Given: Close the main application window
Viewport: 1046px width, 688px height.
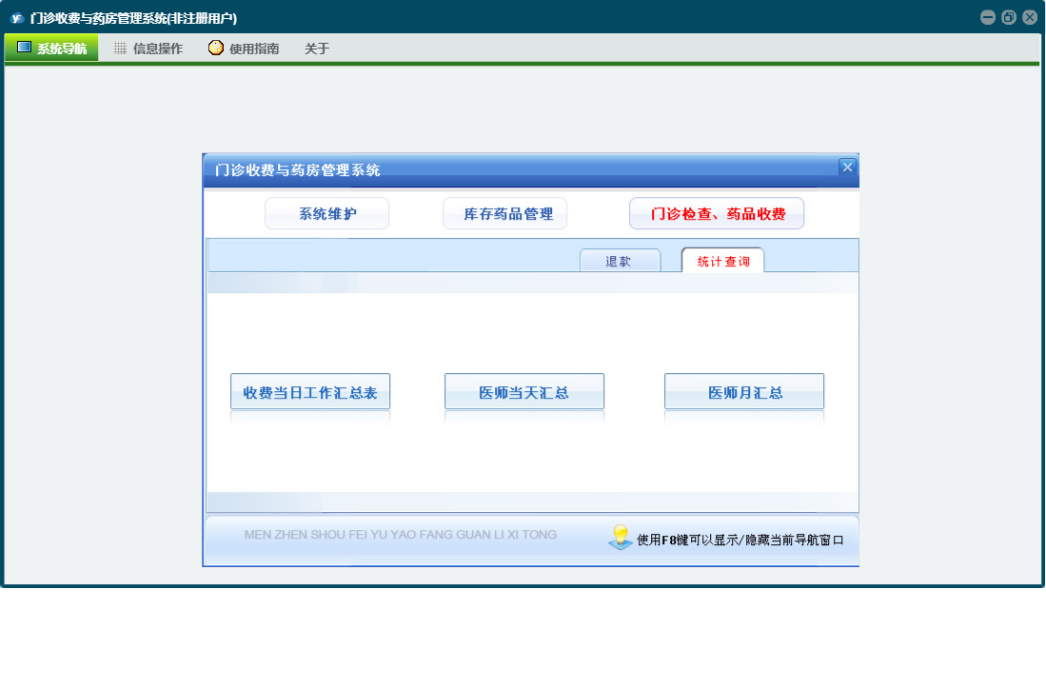Looking at the screenshot, I should pyautogui.click(x=1030, y=17).
